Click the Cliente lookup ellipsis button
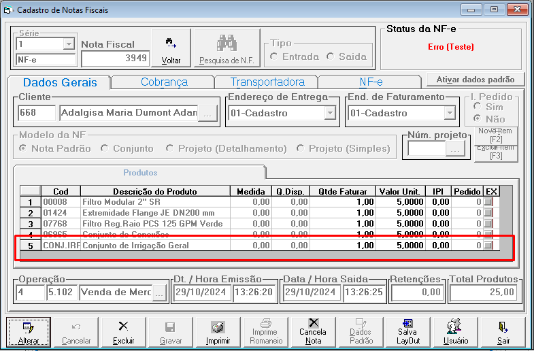Image resolution: width=534 pixels, height=351 pixels. pyautogui.click(x=207, y=114)
